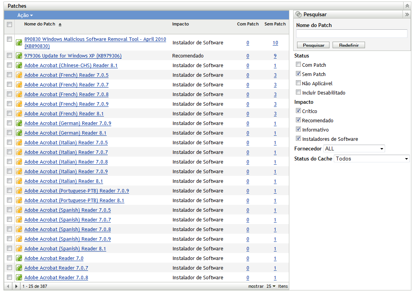Click the Pesquisar panel magnifier icon
This screenshot has height=297, width=416.
299,14
